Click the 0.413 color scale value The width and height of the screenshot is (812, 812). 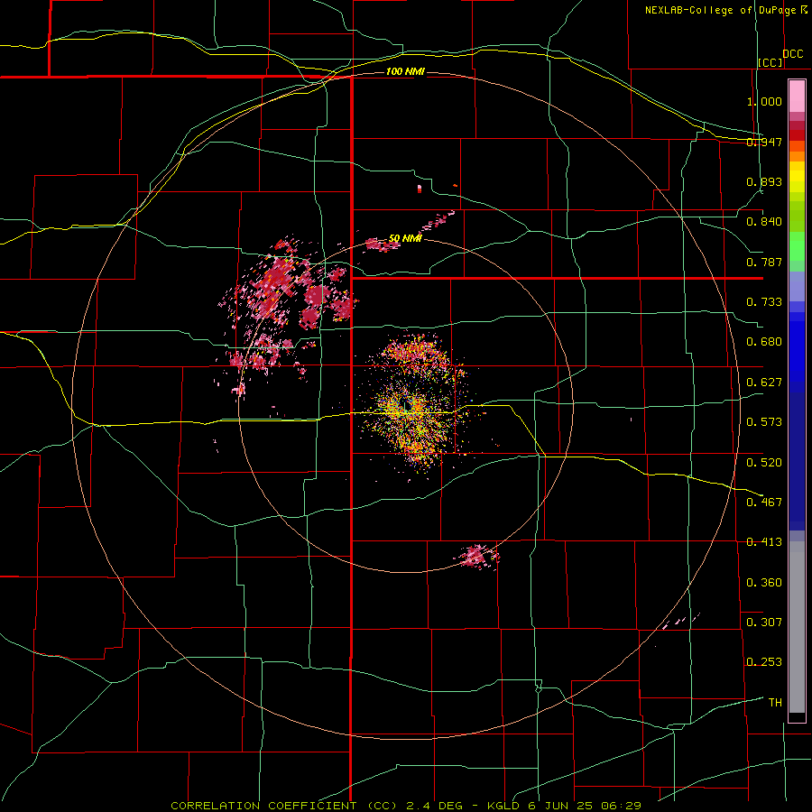[764, 542]
